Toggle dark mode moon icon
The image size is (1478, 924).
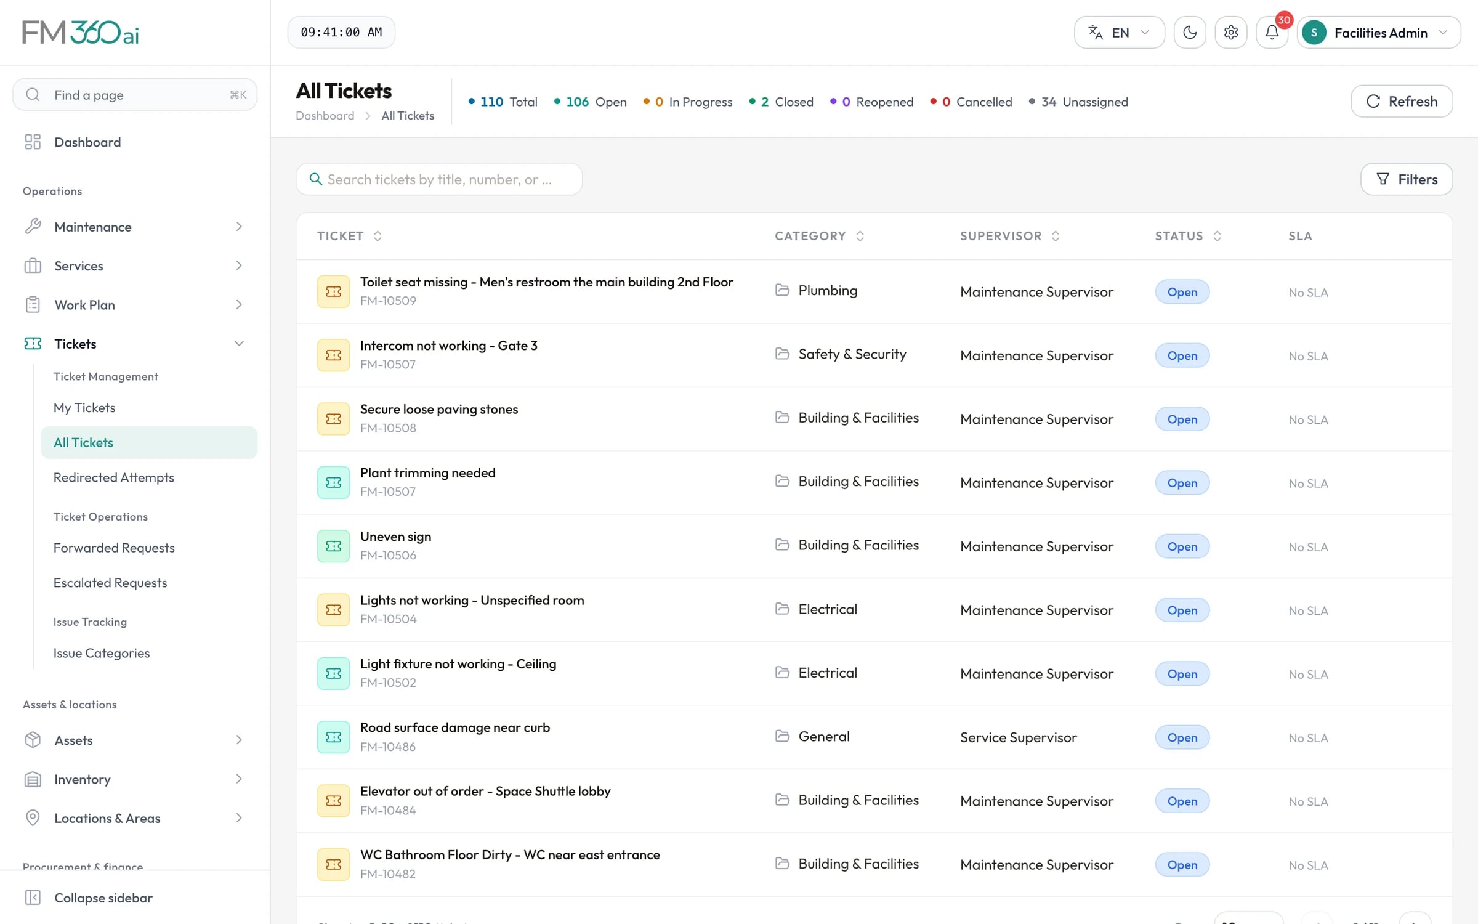[1189, 33]
